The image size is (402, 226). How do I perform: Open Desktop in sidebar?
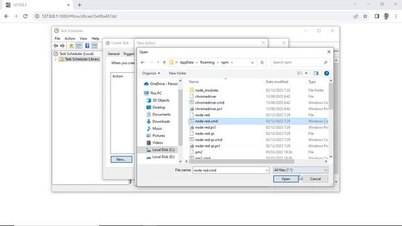[x=156, y=107]
